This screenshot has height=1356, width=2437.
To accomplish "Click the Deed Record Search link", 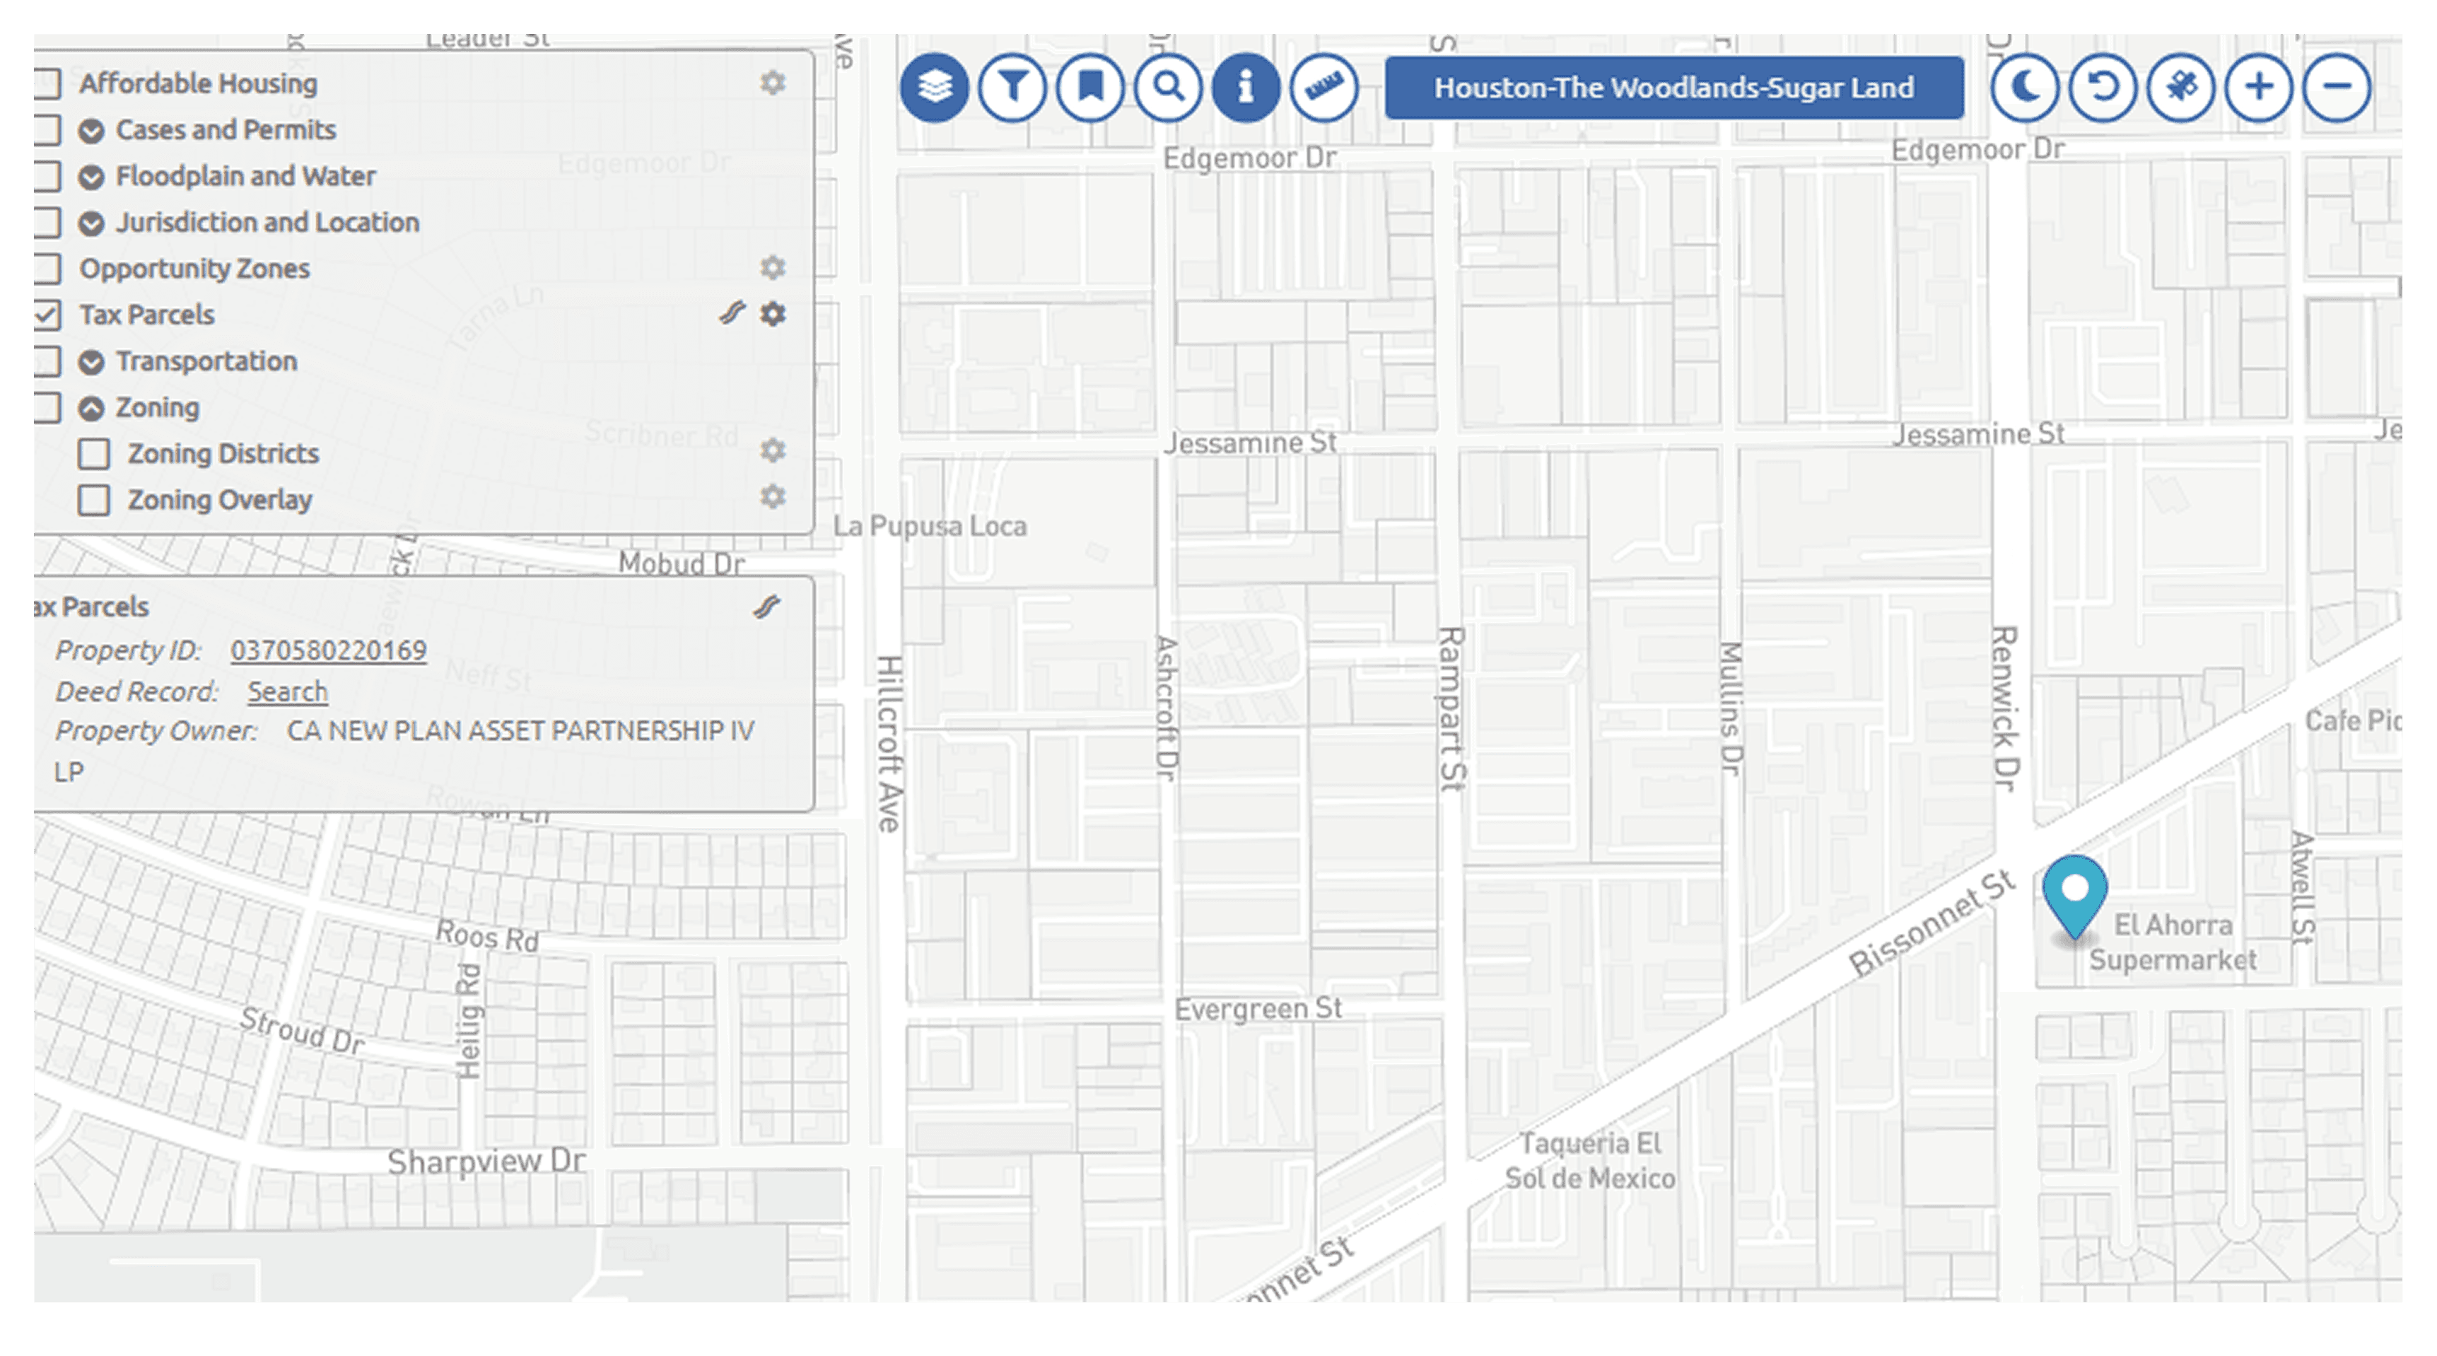I will click(x=288, y=691).
